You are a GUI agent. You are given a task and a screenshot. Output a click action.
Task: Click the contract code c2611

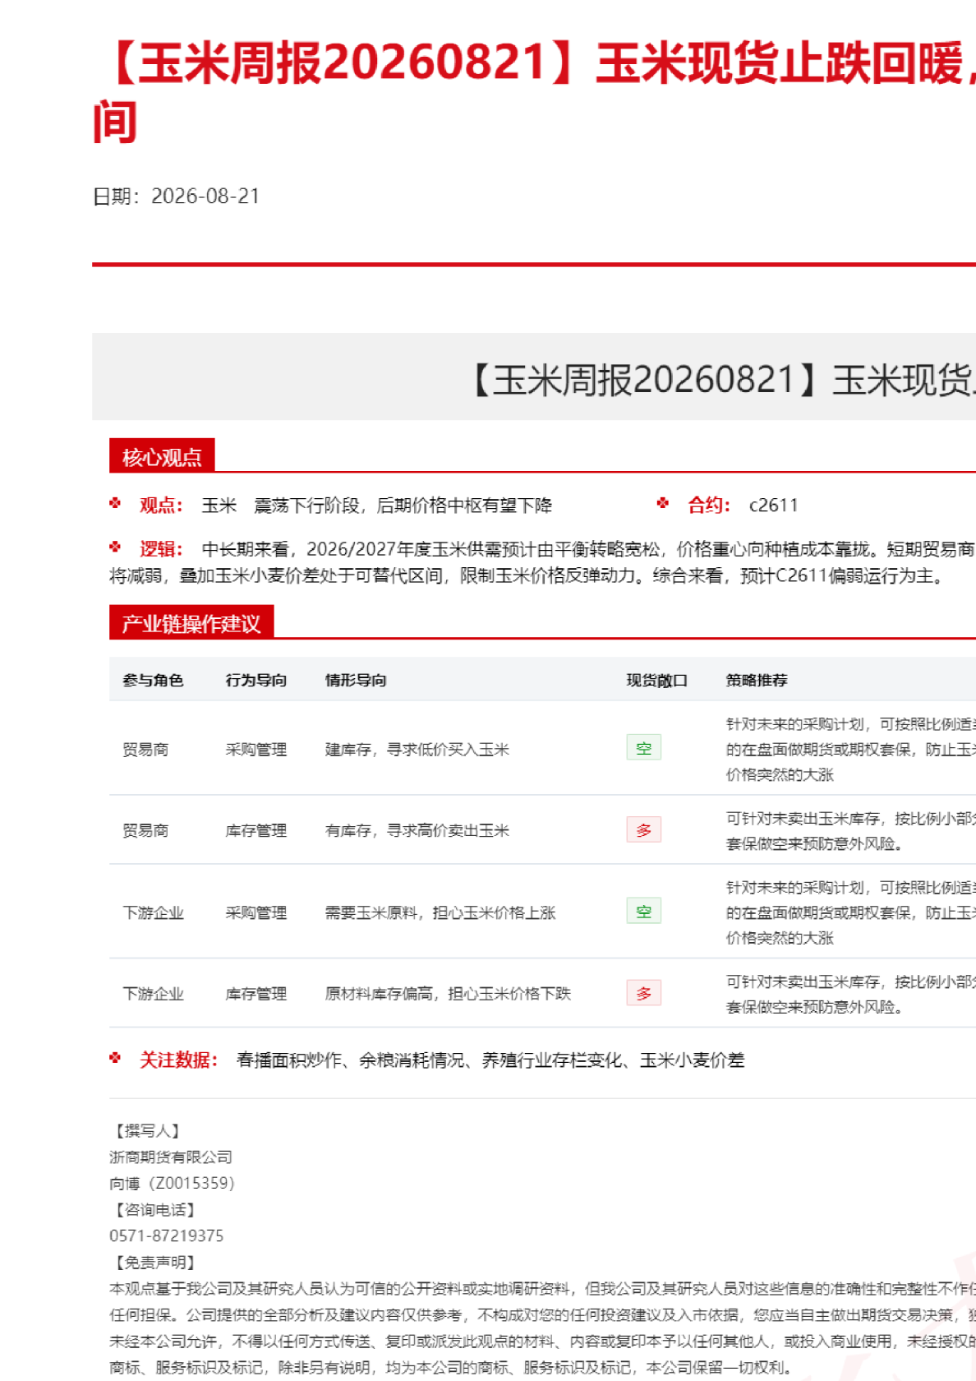tap(773, 506)
